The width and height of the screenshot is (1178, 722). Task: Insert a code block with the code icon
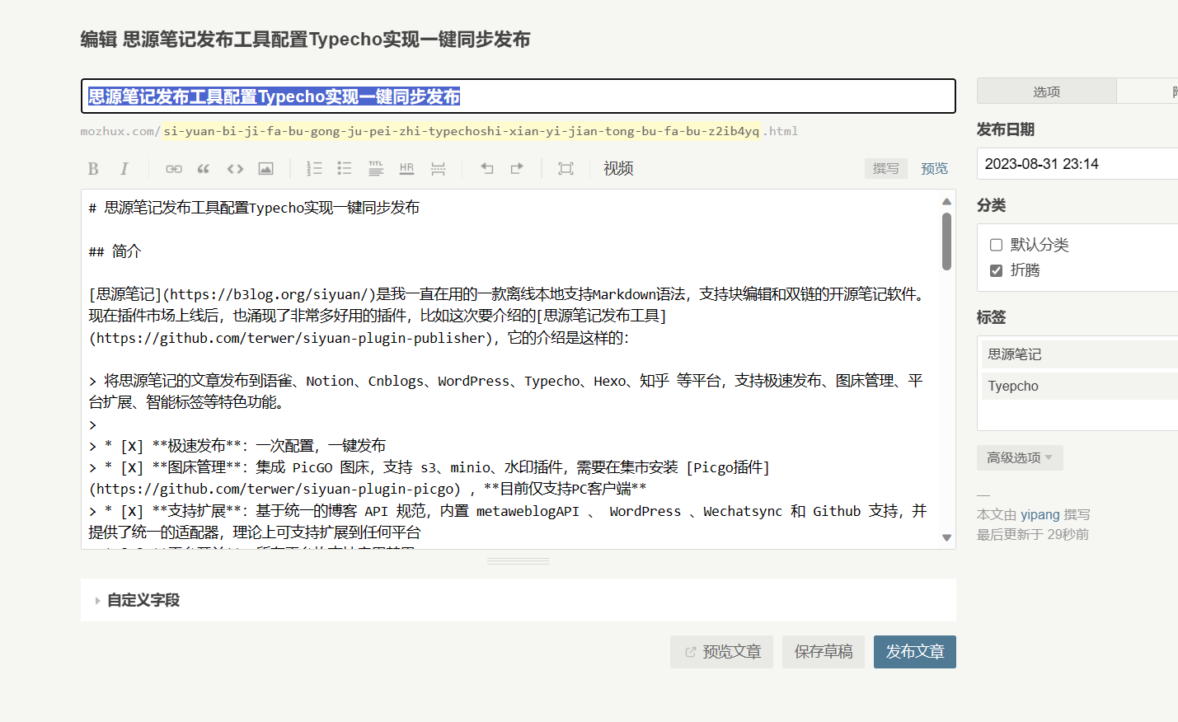click(x=235, y=169)
